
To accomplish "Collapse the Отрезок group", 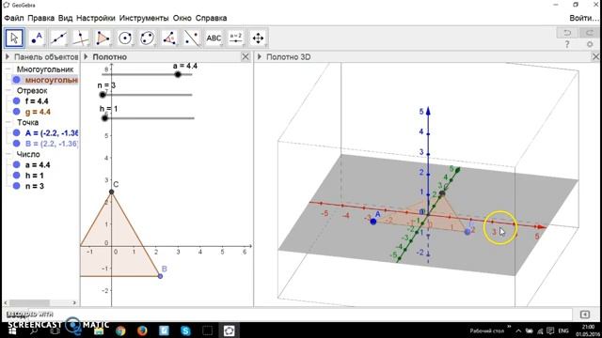I will (x=8, y=90).
